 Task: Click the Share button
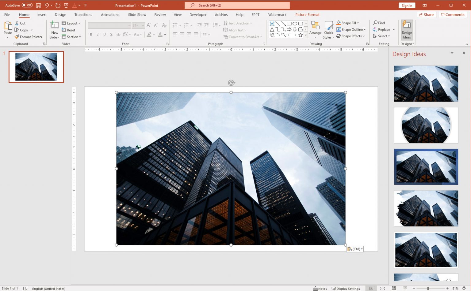click(x=426, y=14)
